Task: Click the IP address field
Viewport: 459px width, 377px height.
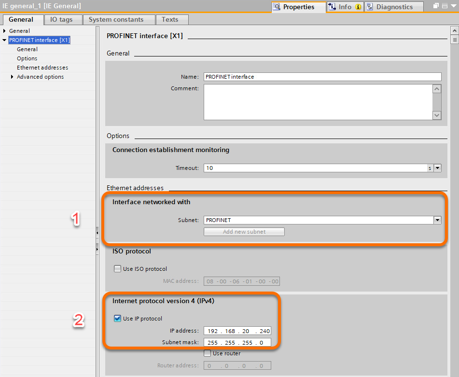Action: (237, 331)
